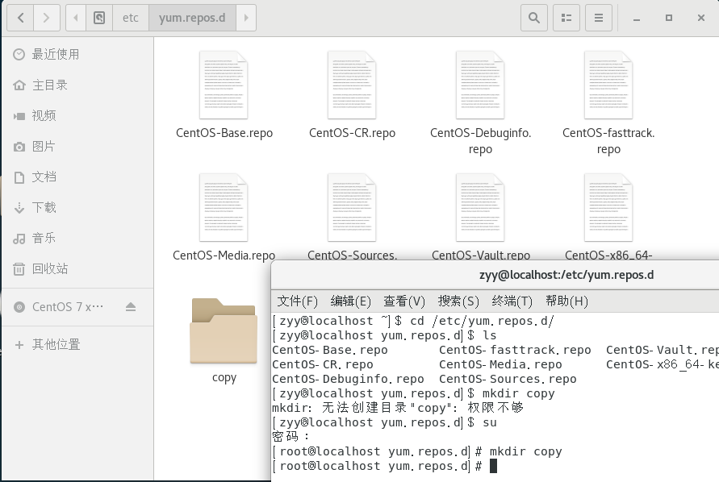Open the terminal Search (搜索) menu
Image resolution: width=719 pixels, height=482 pixels.
click(x=458, y=301)
